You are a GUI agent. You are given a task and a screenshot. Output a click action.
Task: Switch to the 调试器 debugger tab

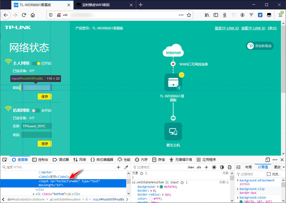(61, 160)
